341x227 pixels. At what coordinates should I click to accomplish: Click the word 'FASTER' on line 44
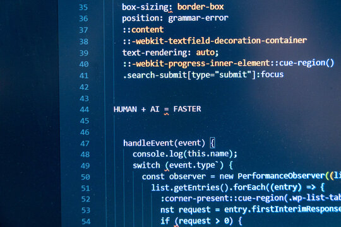coord(188,109)
